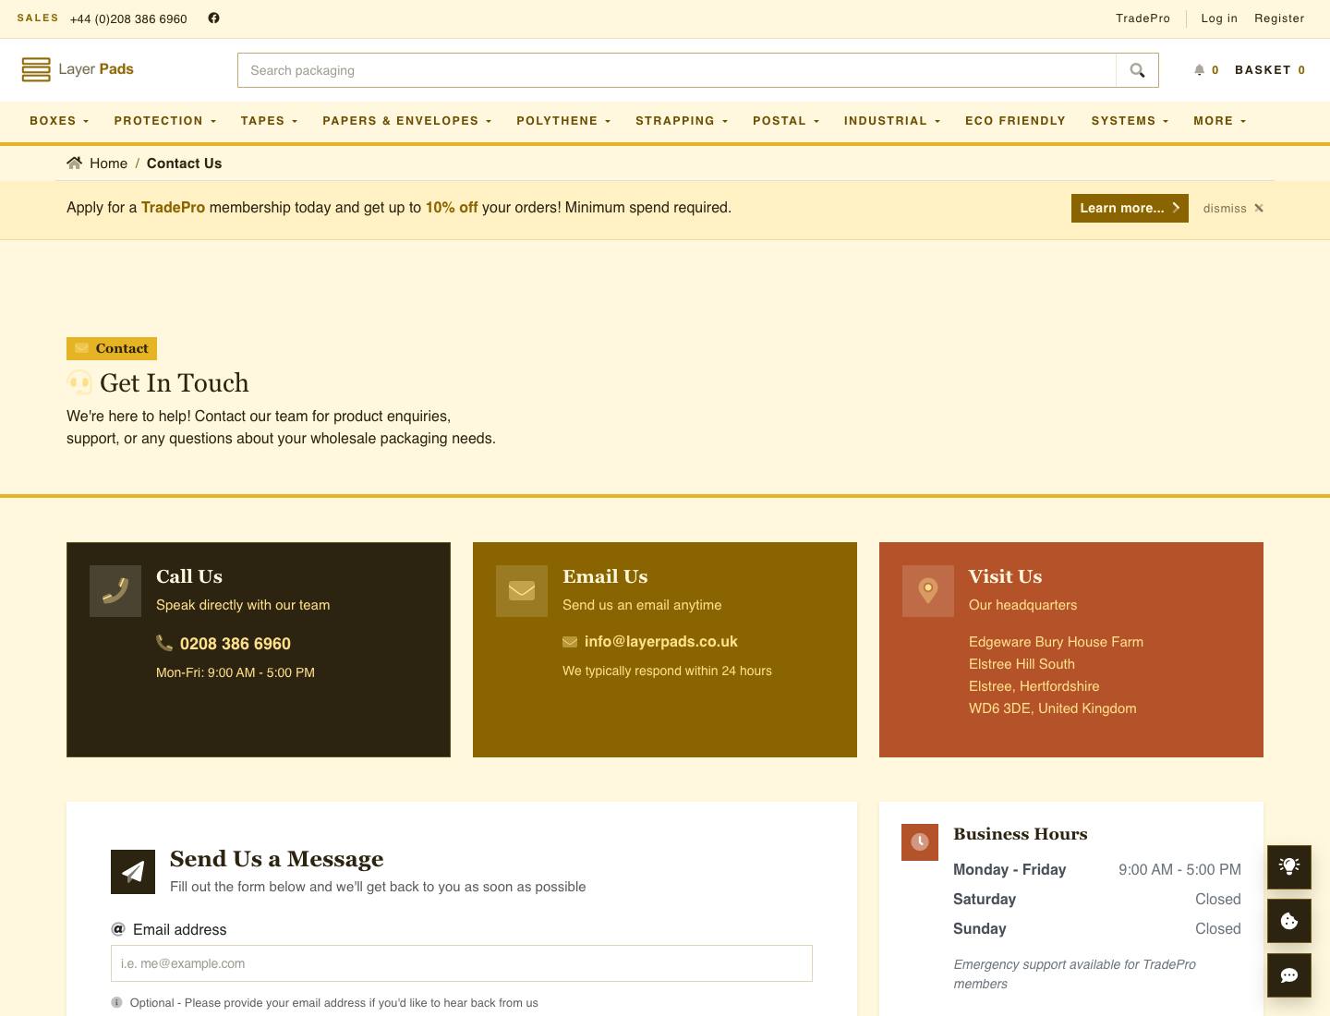
Task: Open the Facebook page icon
Action: [213, 18]
